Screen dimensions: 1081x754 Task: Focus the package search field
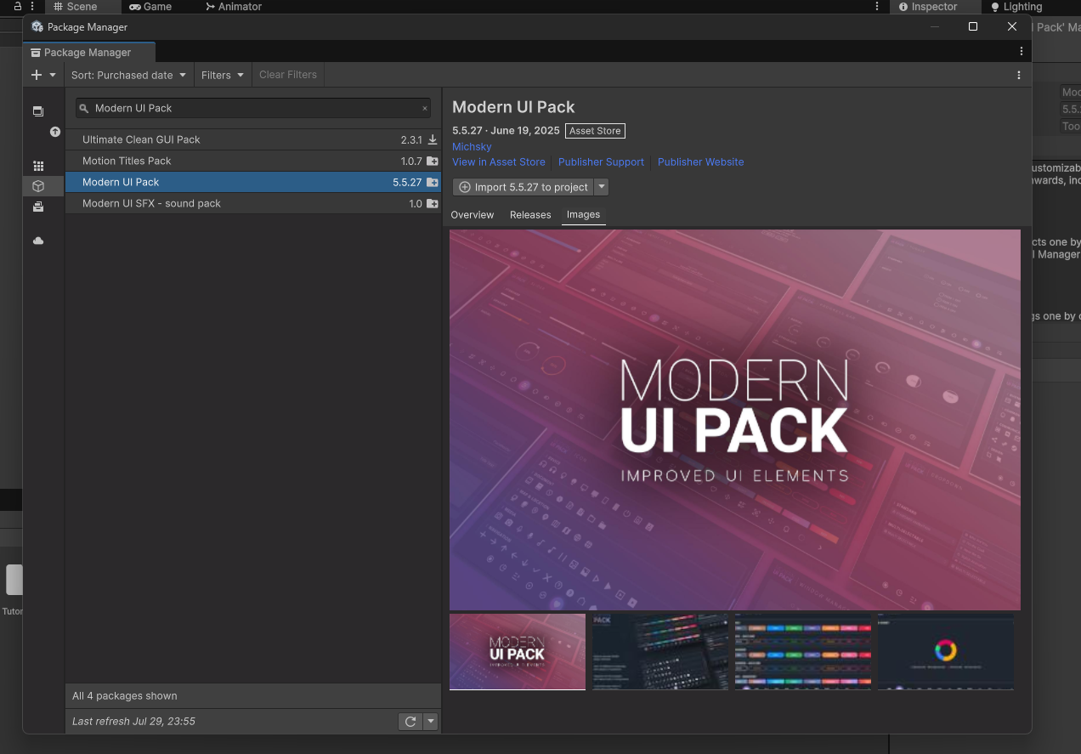point(253,108)
